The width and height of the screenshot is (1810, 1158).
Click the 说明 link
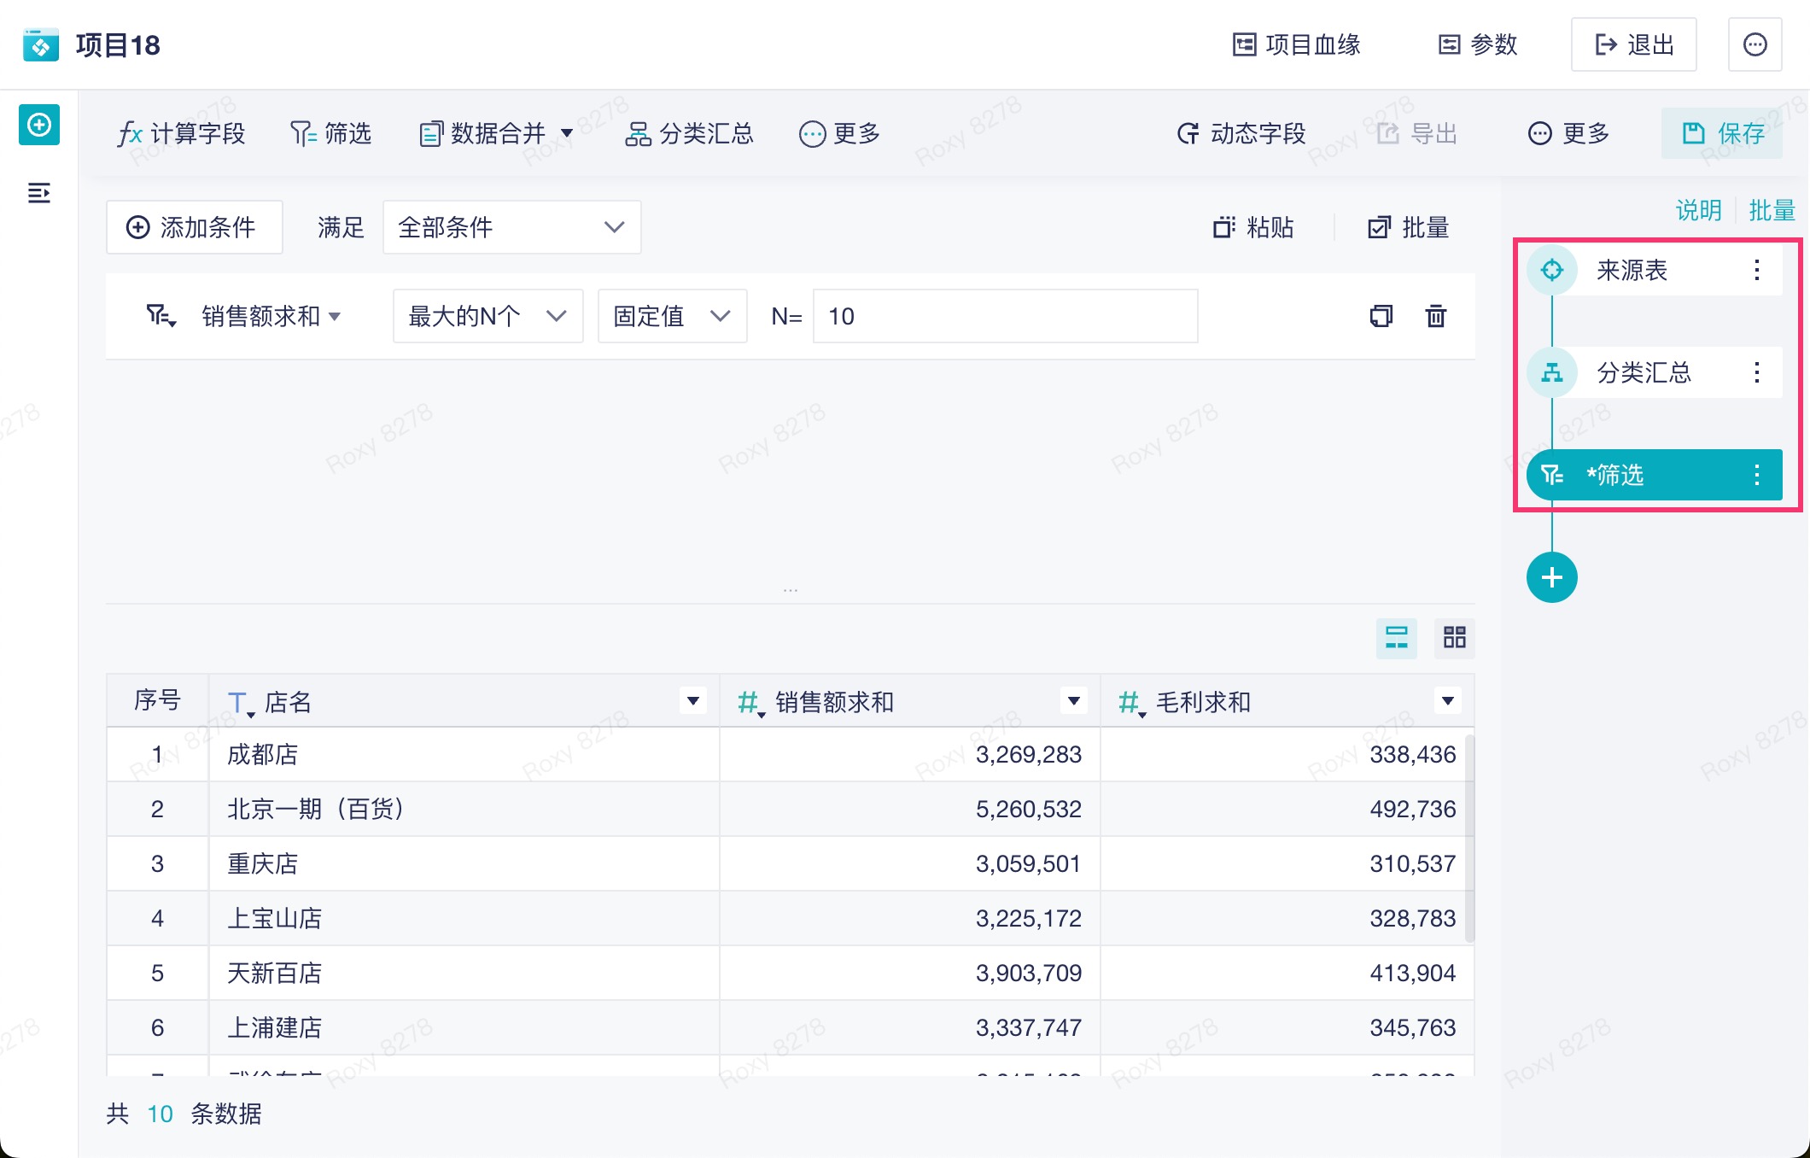(1698, 210)
